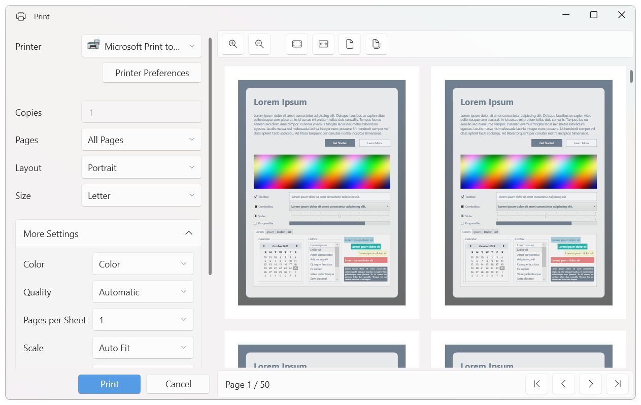Maximize the Print window
The width and height of the screenshot is (641, 405).
(594, 15)
